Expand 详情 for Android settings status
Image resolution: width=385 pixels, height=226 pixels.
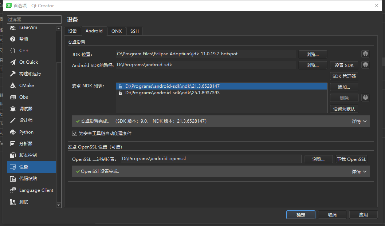[x=359, y=122]
